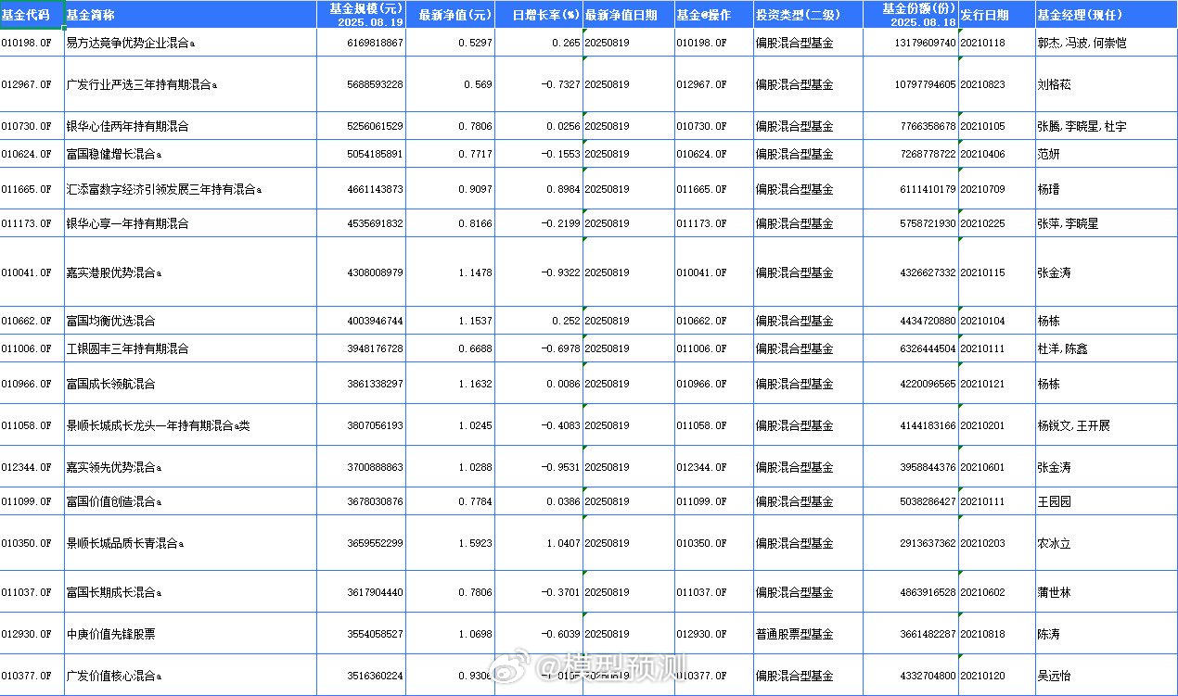Select fund name 景顺长城成长龙头一年持有期混合A类

[x=191, y=425]
